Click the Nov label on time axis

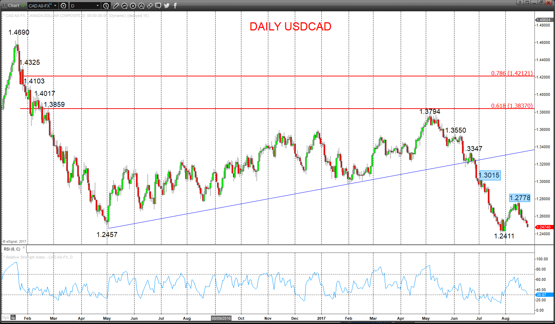(267, 318)
